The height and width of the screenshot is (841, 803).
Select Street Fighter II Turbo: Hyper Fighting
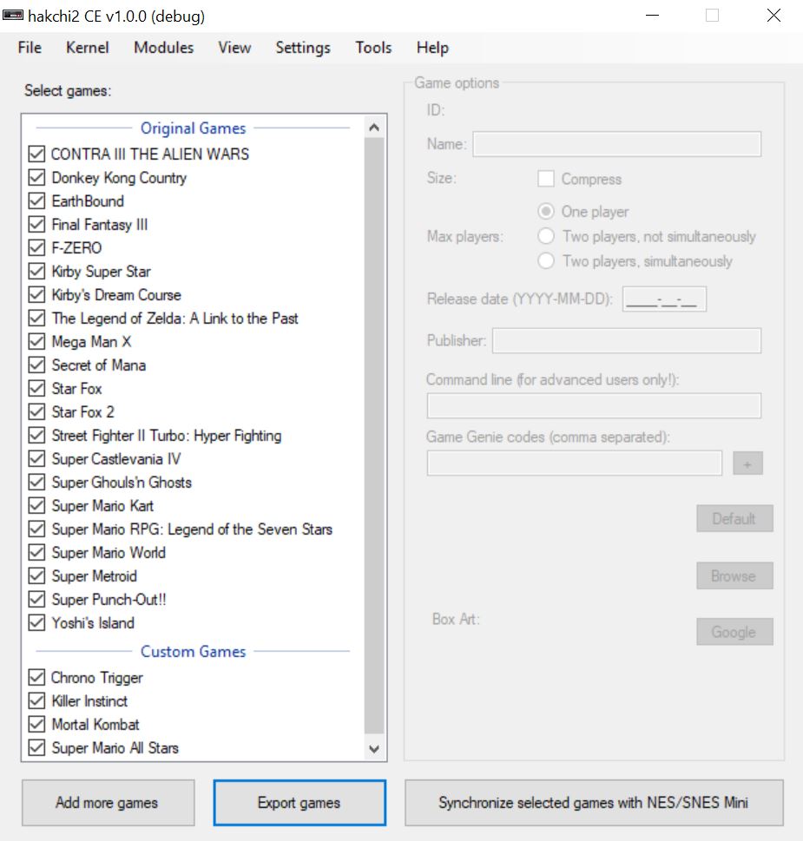click(x=167, y=436)
